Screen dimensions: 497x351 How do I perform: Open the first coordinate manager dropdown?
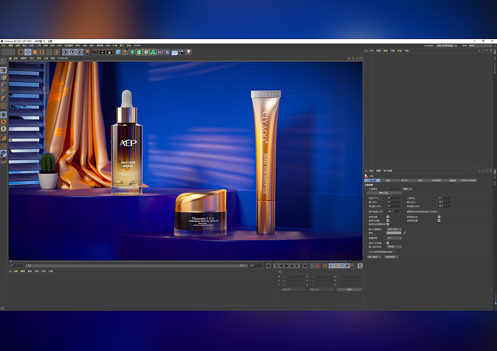point(293,289)
